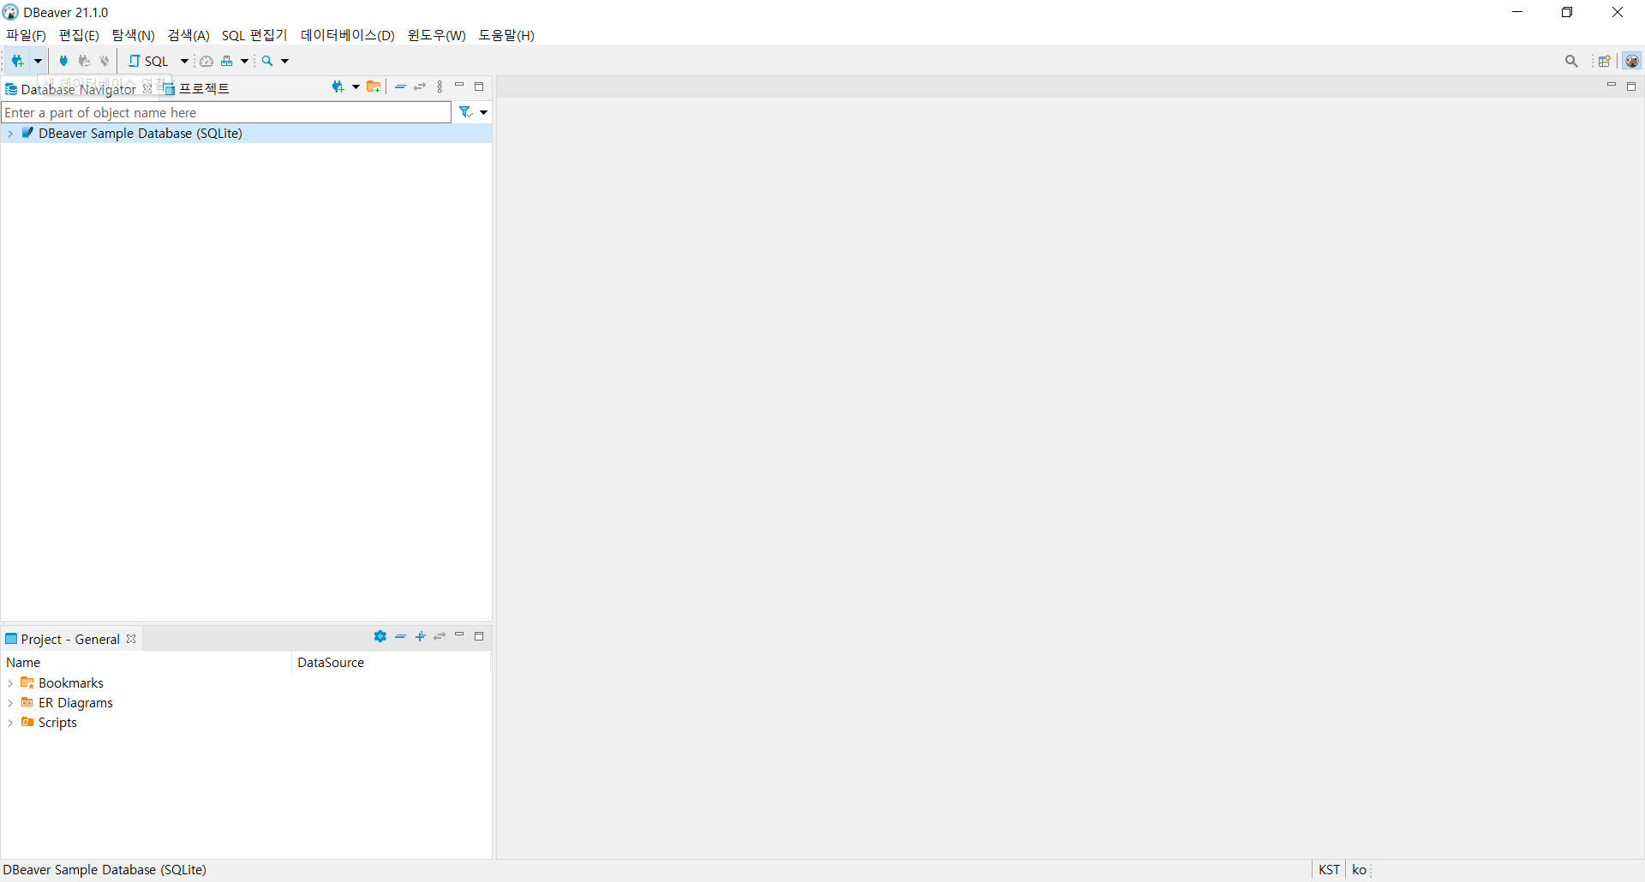
Task: Expand the Bookmarks folder
Action: (x=10, y=683)
